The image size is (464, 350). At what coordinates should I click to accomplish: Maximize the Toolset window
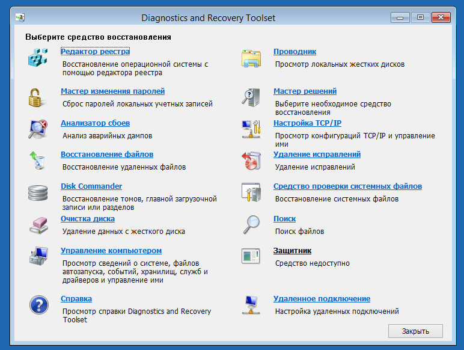[420, 17]
